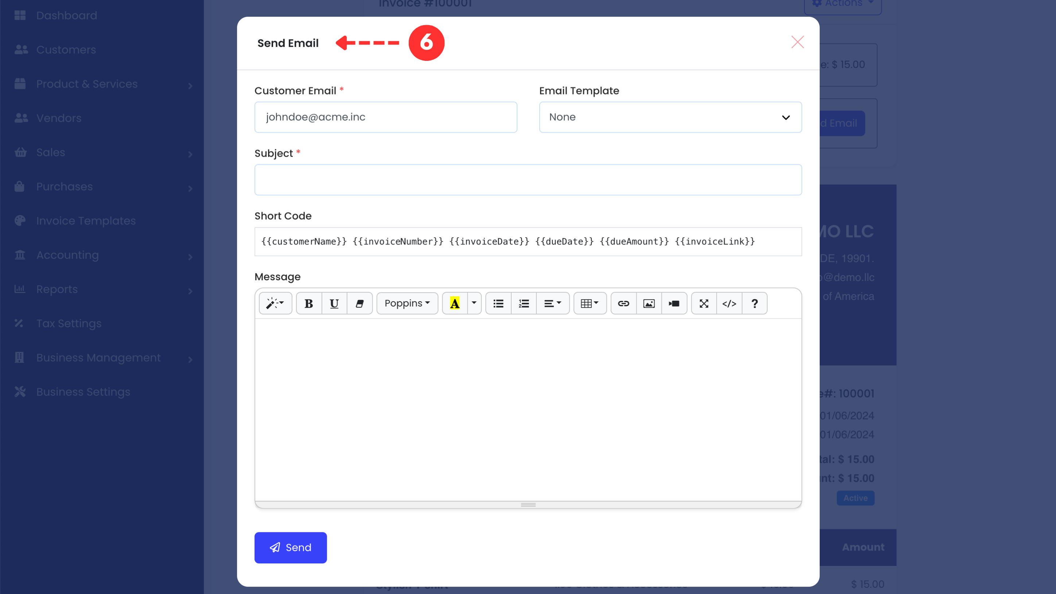Insert a hyperlink via link icon

point(624,303)
